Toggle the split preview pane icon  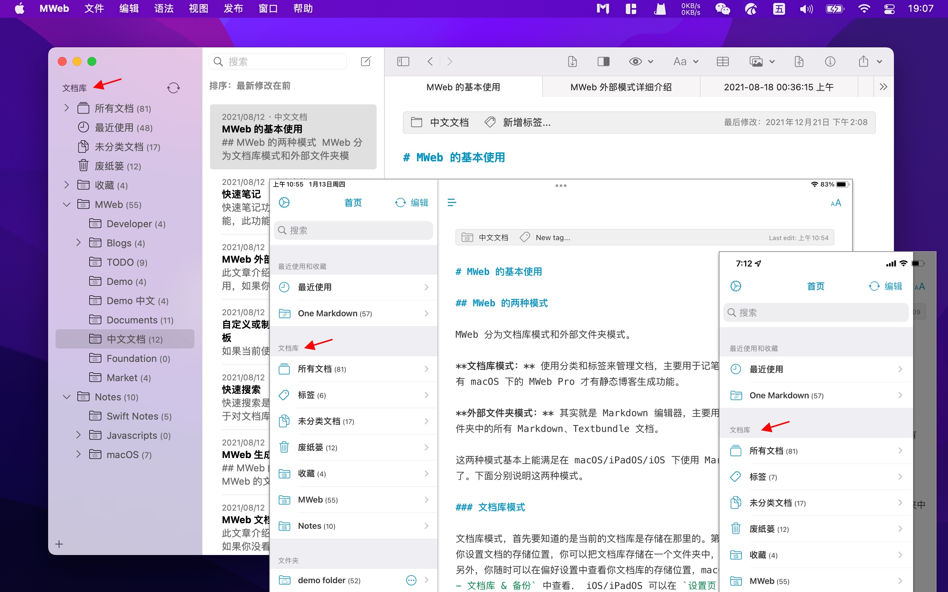coord(603,61)
